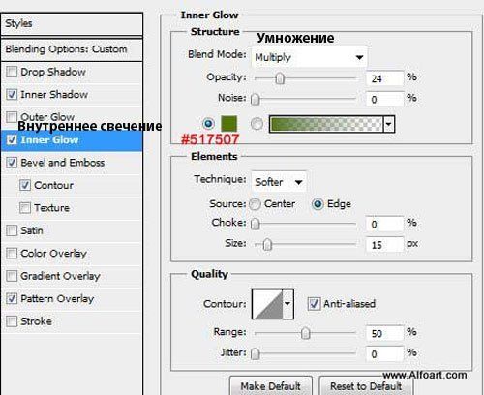Screen dimensions: 484x395
Task: Click the Range value field showing 50
Action: click(x=385, y=333)
